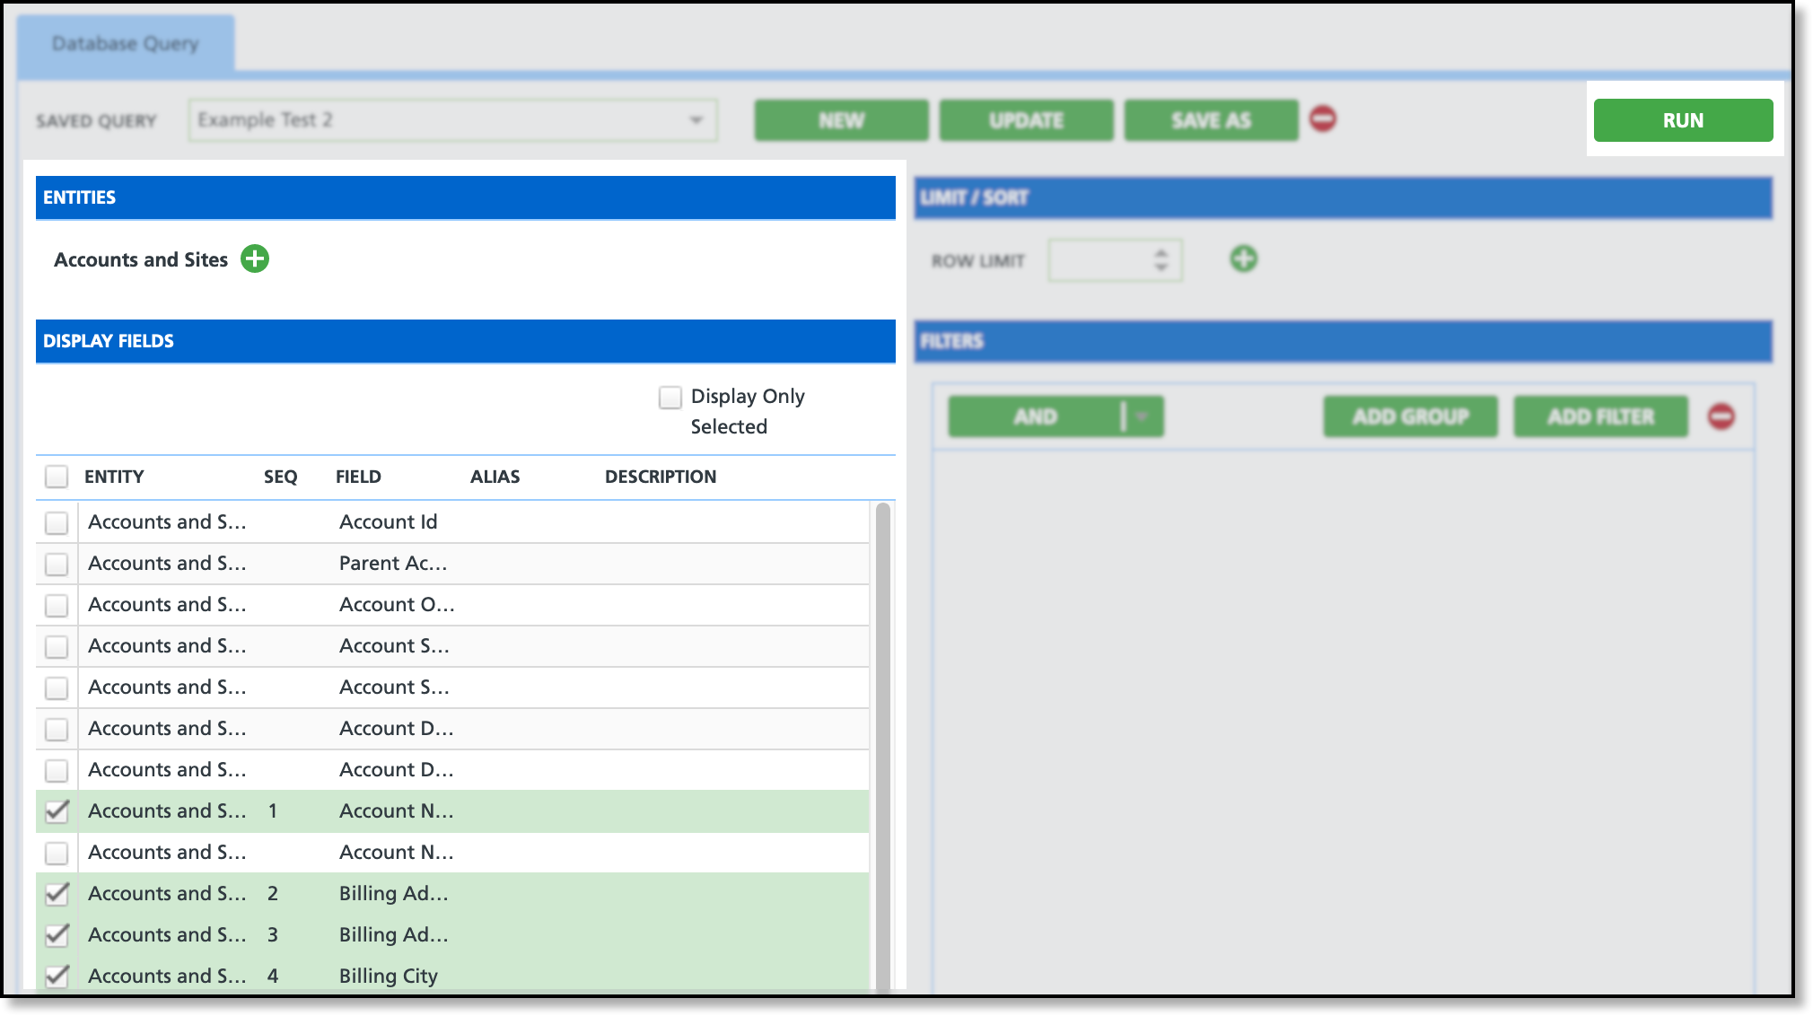Select the Database Query tab
1813x1016 pixels.
[x=126, y=44]
